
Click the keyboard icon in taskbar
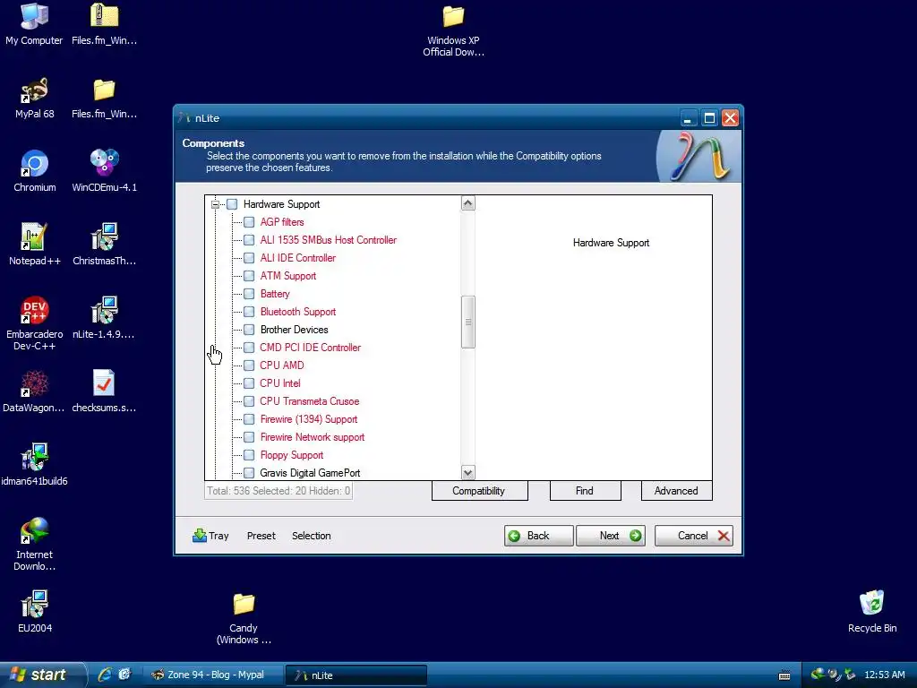click(784, 675)
